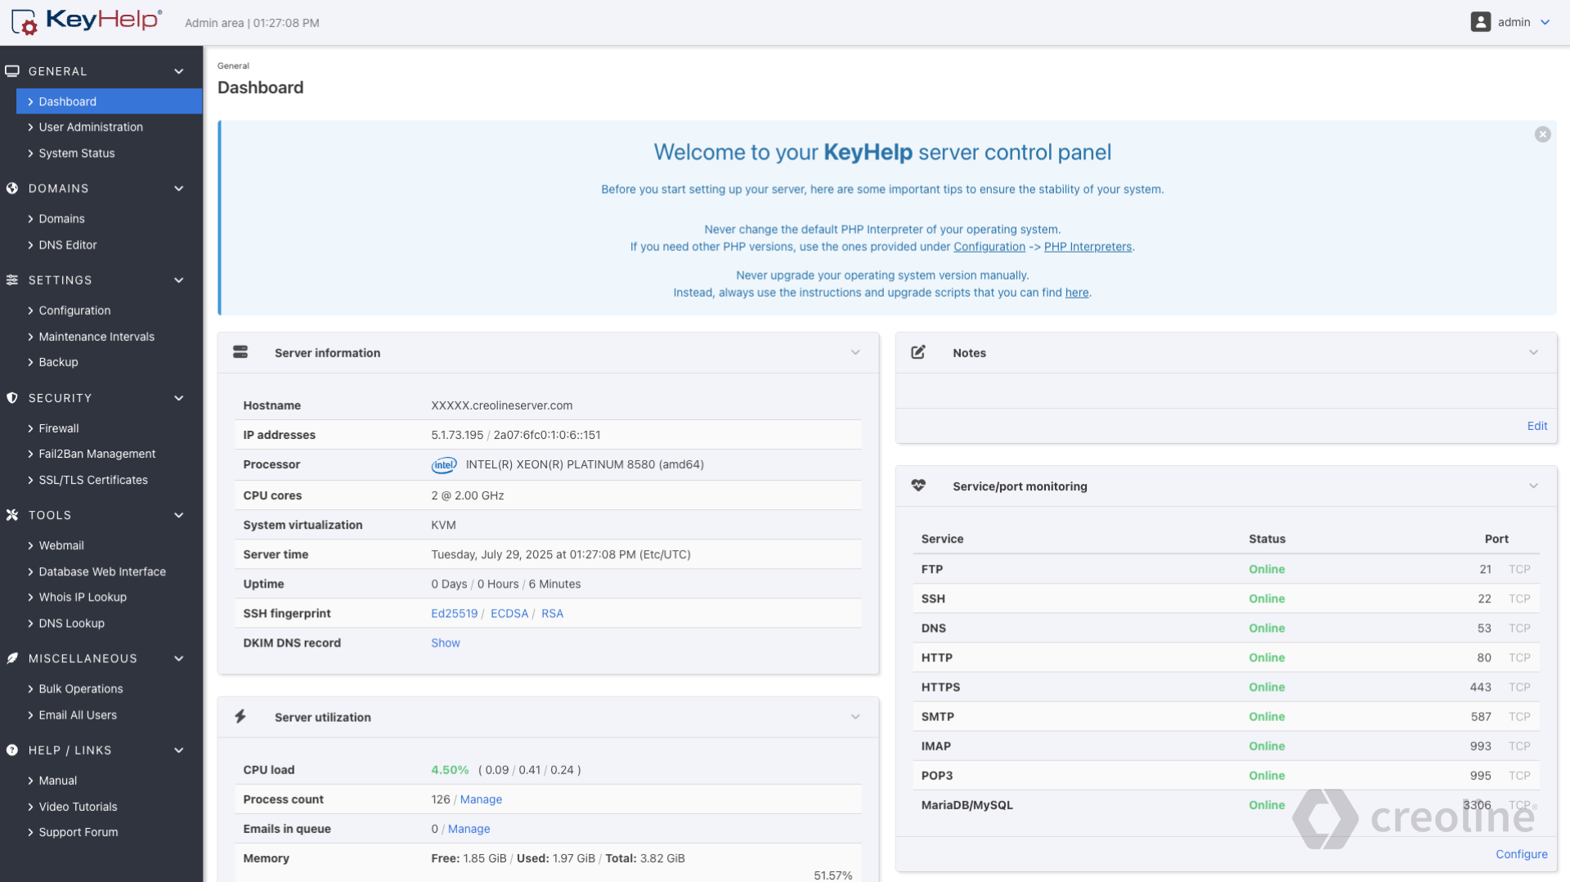Click the Miscellaneous feather icon in sidebar
1570x882 pixels.
(x=12, y=659)
